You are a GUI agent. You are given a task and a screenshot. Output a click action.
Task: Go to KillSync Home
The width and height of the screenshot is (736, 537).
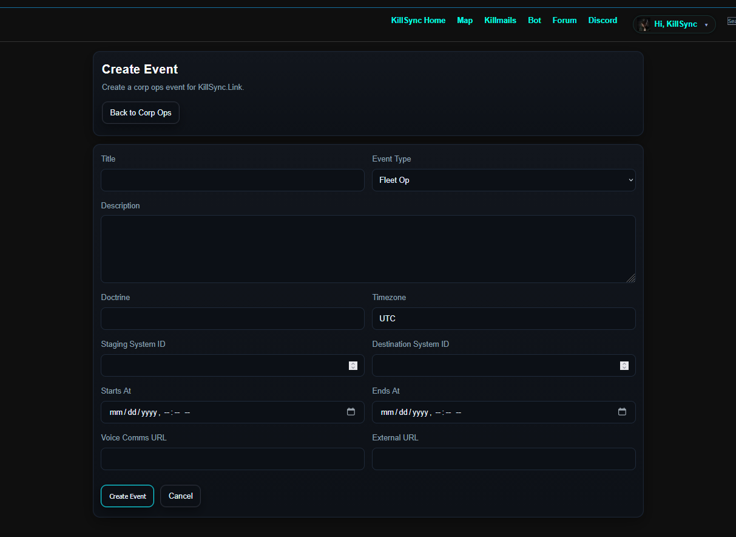(x=418, y=21)
